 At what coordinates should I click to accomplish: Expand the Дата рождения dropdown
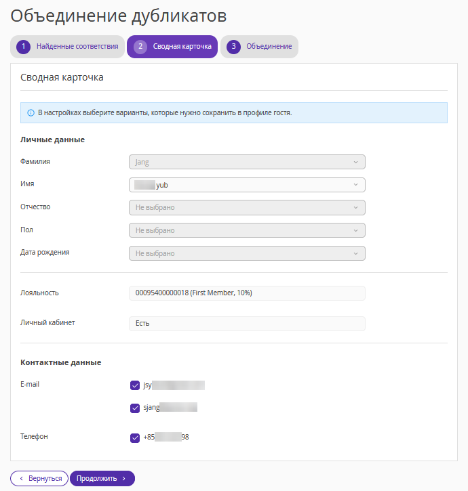click(x=247, y=253)
